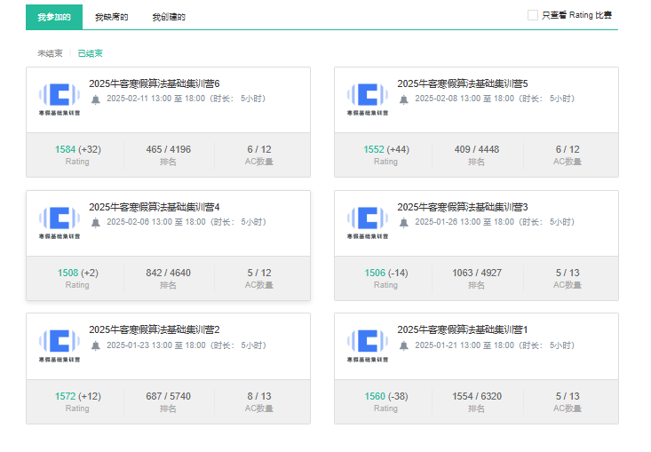Click the bell icon for 基础集训营2
This screenshot has width=651, height=452.
click(x=96, y=346)
